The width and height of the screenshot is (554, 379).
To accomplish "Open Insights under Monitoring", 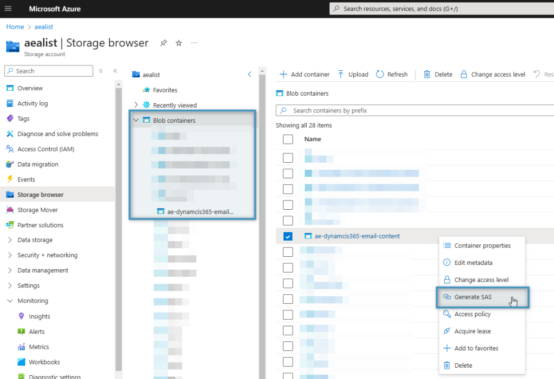I will click(39, 316).
